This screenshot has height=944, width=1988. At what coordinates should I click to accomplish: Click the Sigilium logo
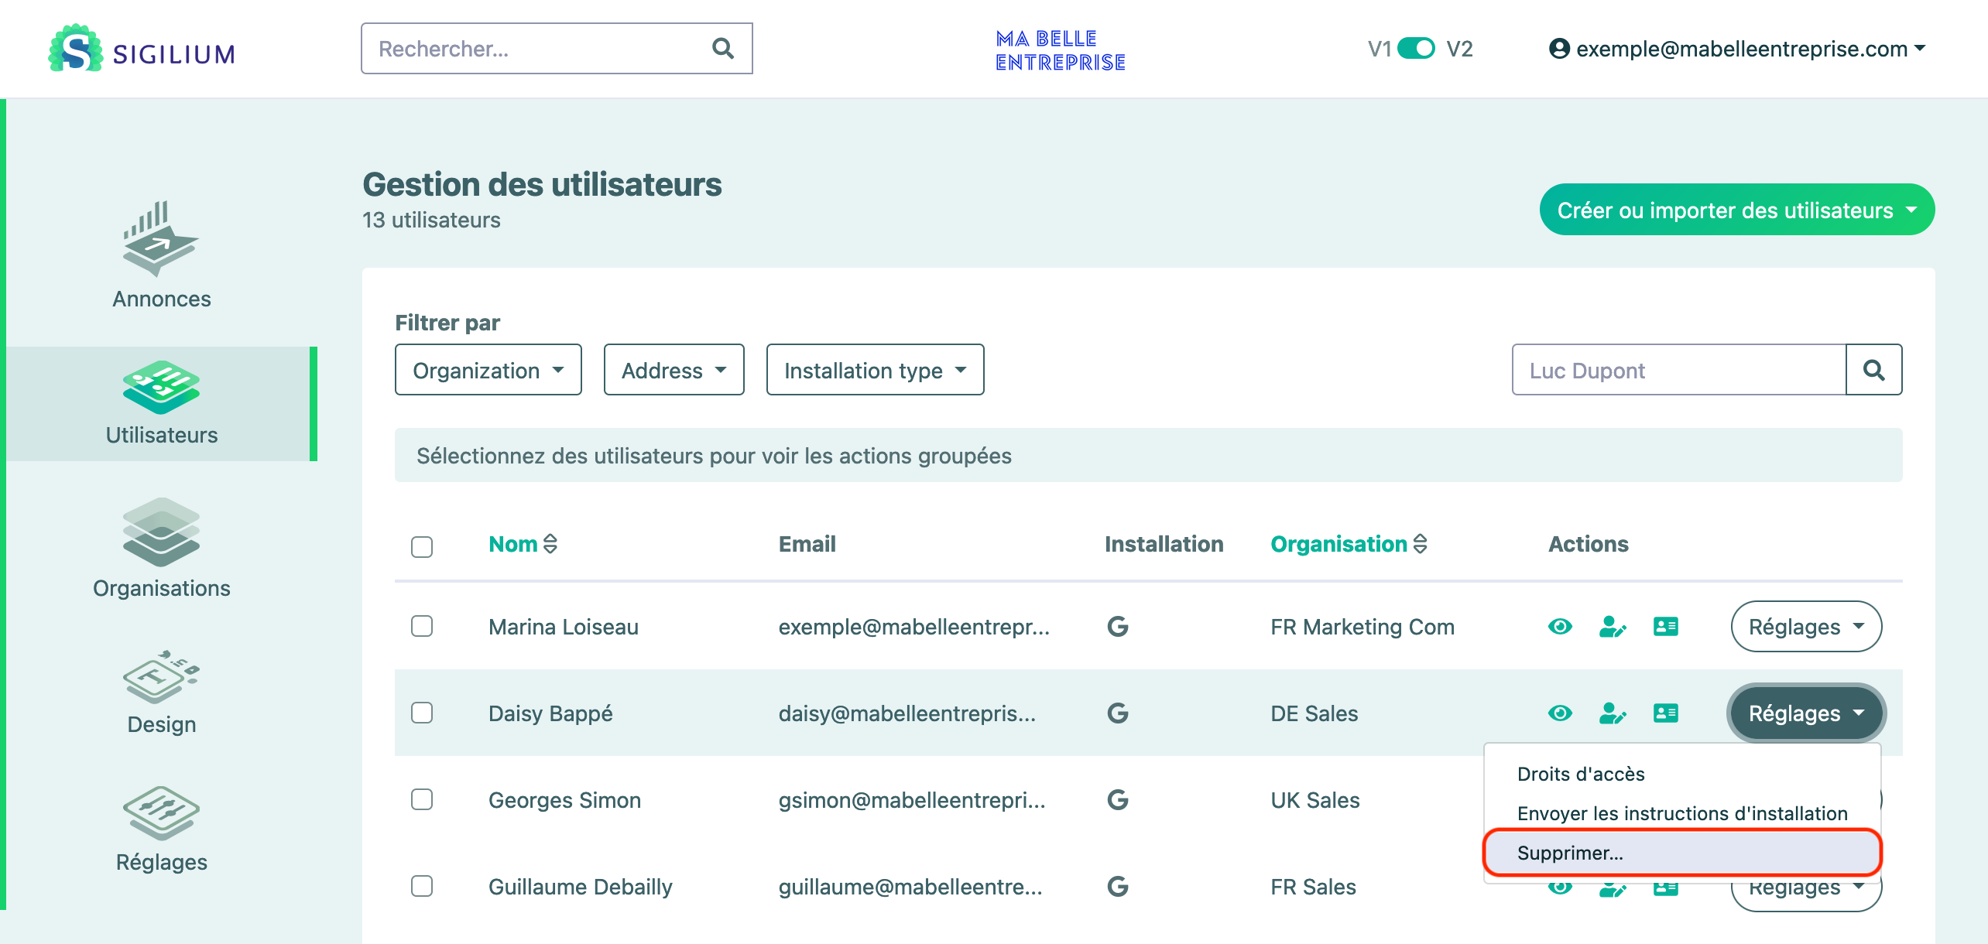pyautogui.click(x=142, y=49)
